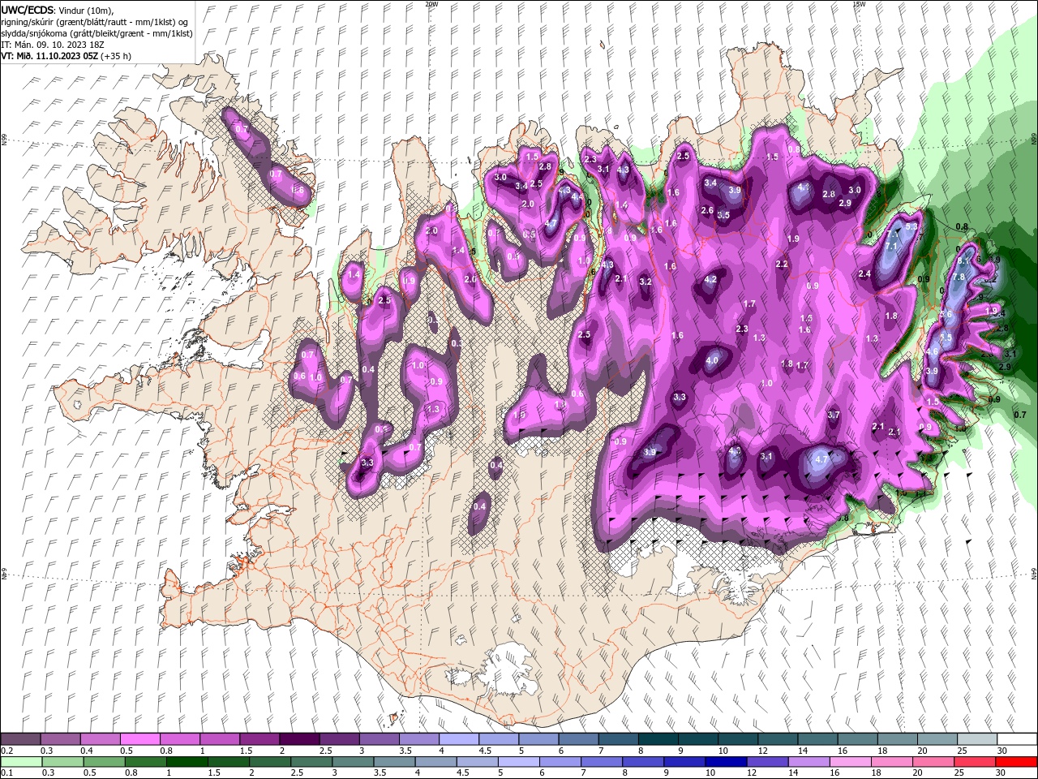The width and height of the screenshot is (1038, 779).
Task: Click the "3.7" precipitation value on the map
Action: 833,415
